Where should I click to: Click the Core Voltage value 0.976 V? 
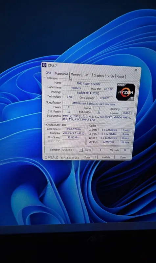pos(104,98)
